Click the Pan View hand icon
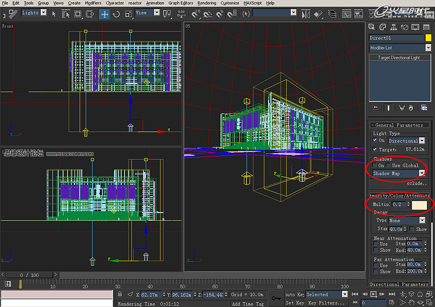This screenshot has height=307, width=435. point(412,302)
